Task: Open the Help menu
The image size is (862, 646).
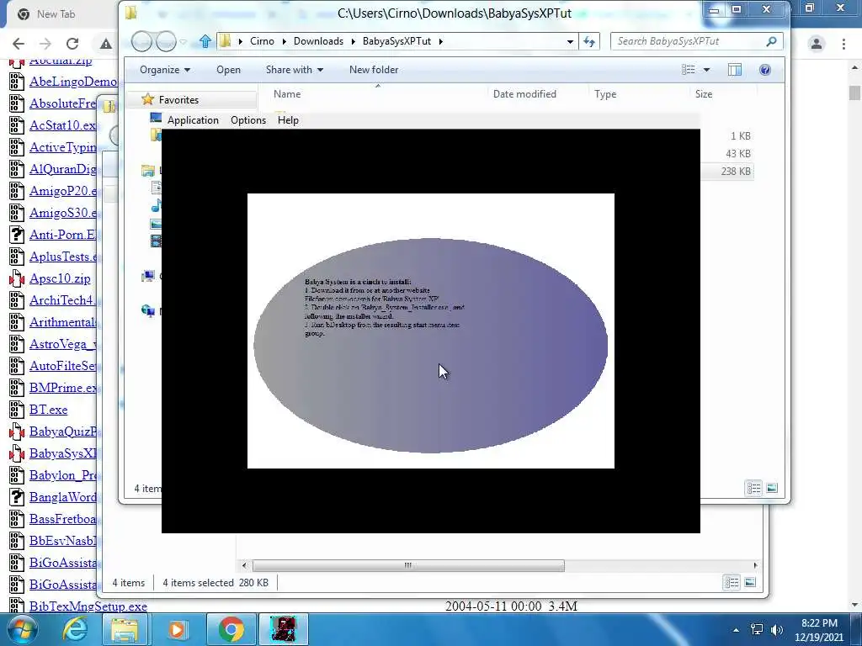Action: pyautogui.click(x=288, y=120)
